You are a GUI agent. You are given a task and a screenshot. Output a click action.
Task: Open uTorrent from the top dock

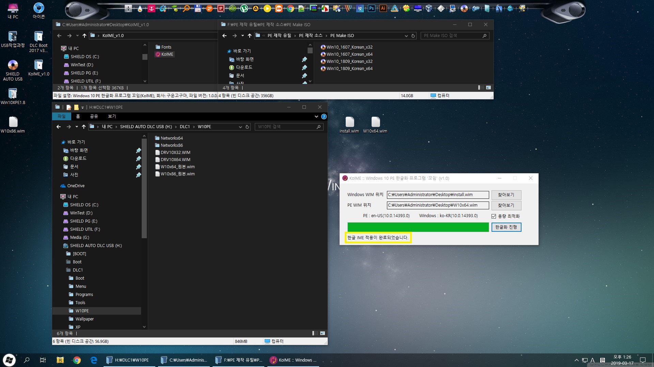[244, 8]
